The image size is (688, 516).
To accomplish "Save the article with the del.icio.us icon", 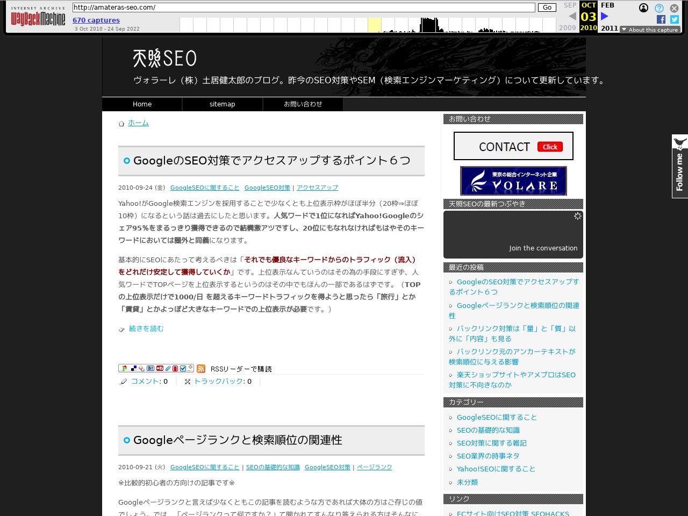I will 133,368.
